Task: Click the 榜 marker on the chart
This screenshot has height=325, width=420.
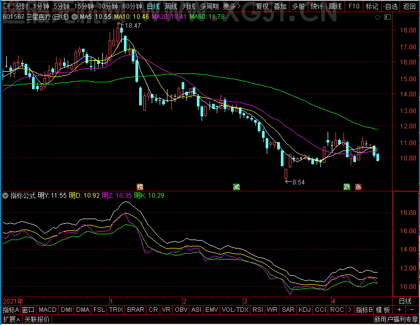Action: tap(140, 187)
